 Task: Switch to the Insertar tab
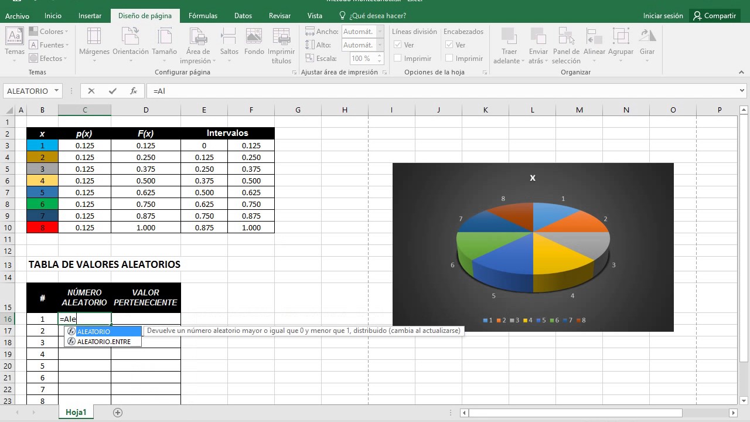90,16
